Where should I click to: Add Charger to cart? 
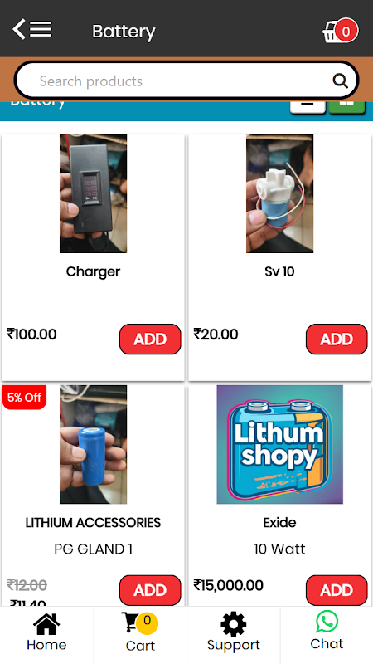coord(150,339)
